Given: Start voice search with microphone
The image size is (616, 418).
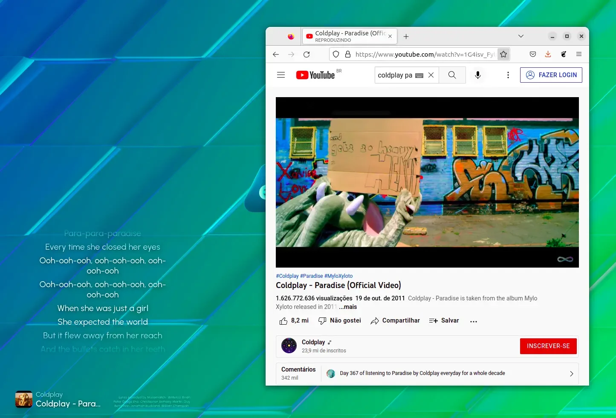Looking at the screenshot, I should (478, 75).
